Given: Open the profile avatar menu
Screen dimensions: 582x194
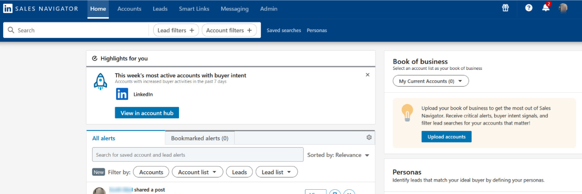Looking at the screenshot, I should (x=563, y=9).
